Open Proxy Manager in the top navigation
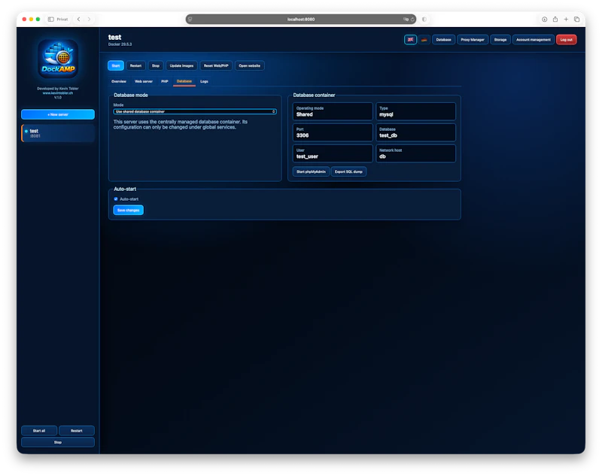Image resolution: width=602 pixels, height=476 pixels. point(473,40)
